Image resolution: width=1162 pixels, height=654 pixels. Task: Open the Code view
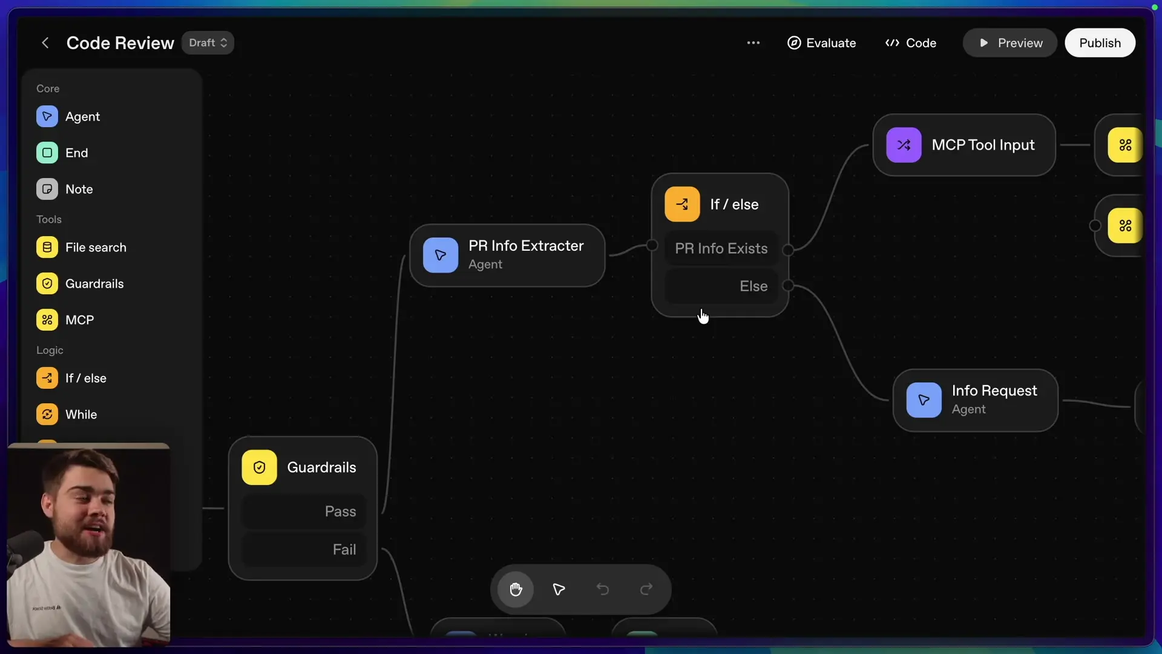(910, 43)
